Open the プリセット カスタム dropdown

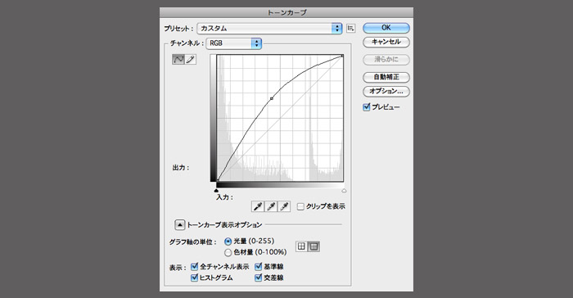tap(269, 29)
